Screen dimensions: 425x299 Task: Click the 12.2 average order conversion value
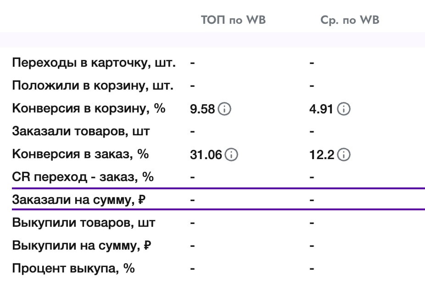pyautogui.click(x=322, y=155)
